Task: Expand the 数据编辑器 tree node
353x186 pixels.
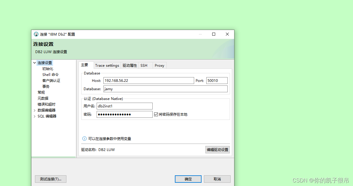Action: coord(34,110)
